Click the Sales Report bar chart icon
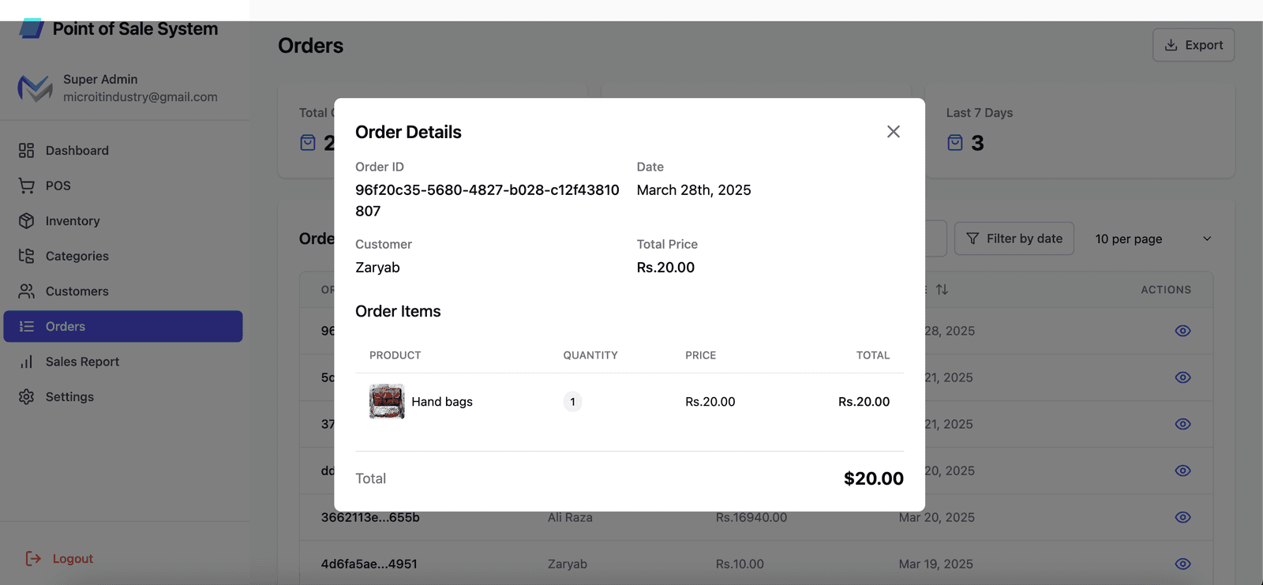The image size is (1263, 585). [x=27, y=362]
